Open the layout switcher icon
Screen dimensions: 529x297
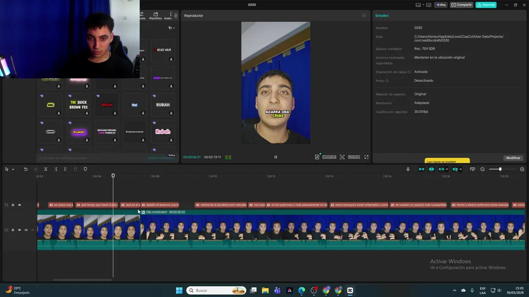[418, 5]
